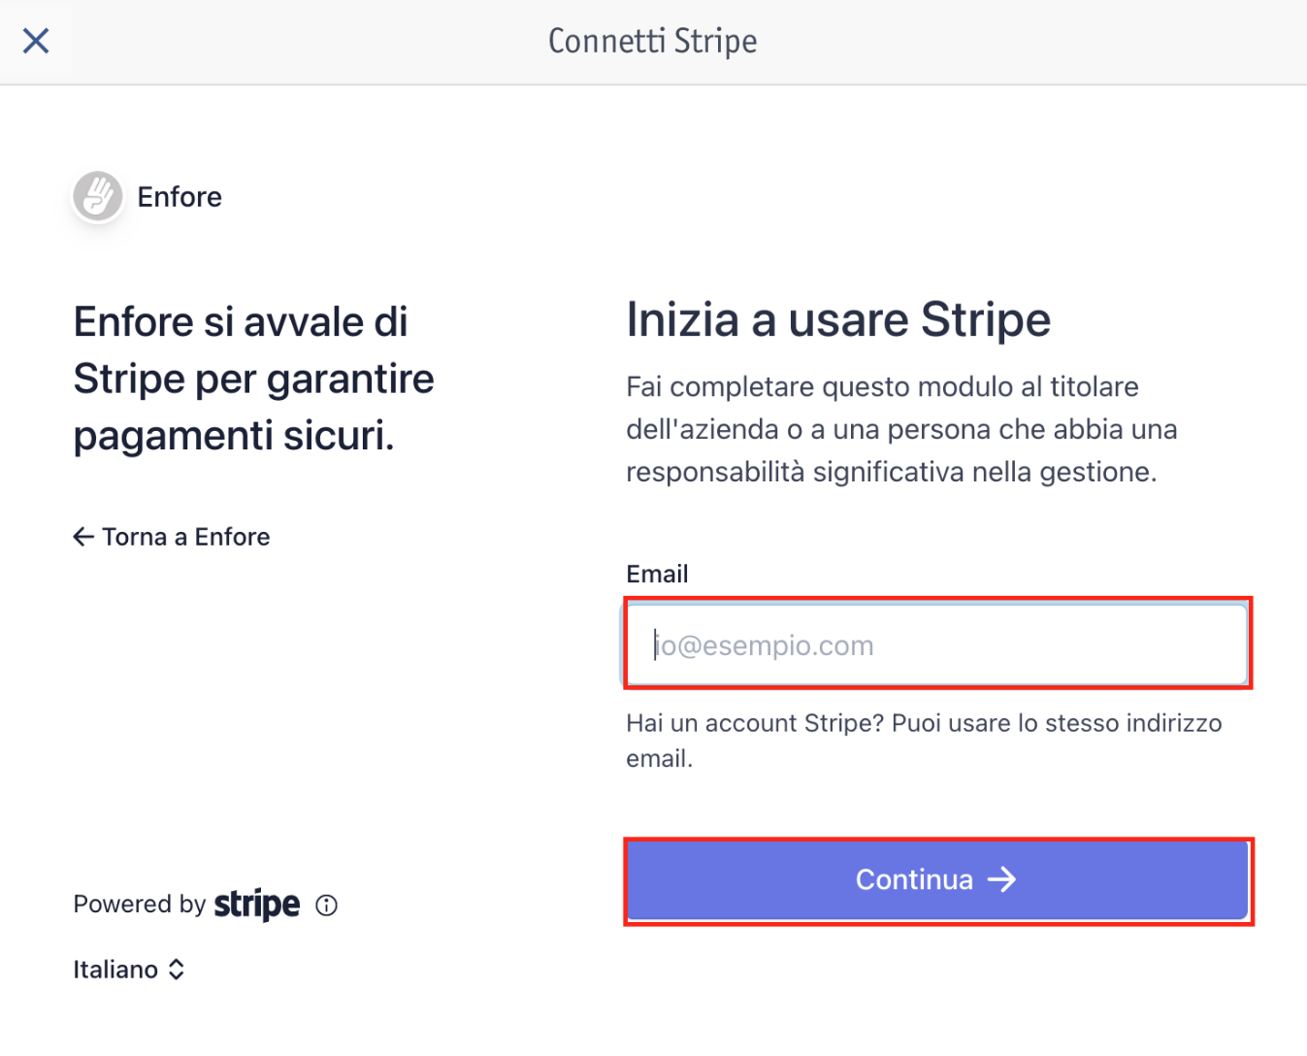Click the Hai un account Stripe hint
This screenshot has width=1307, height=1056.
924,741
